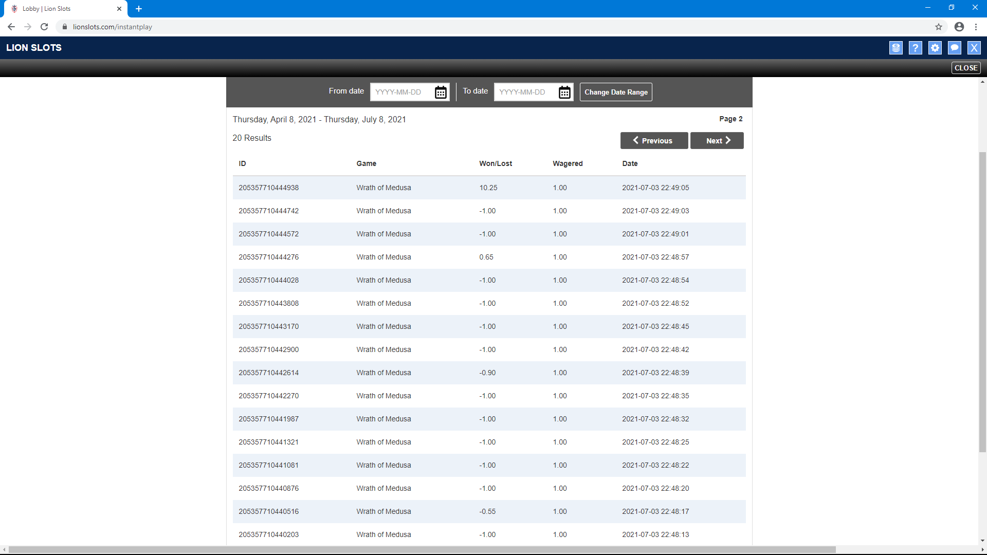Viewport: 987px width, 555px height.
Task: Reload the page
Action: (x=44, y=27)
